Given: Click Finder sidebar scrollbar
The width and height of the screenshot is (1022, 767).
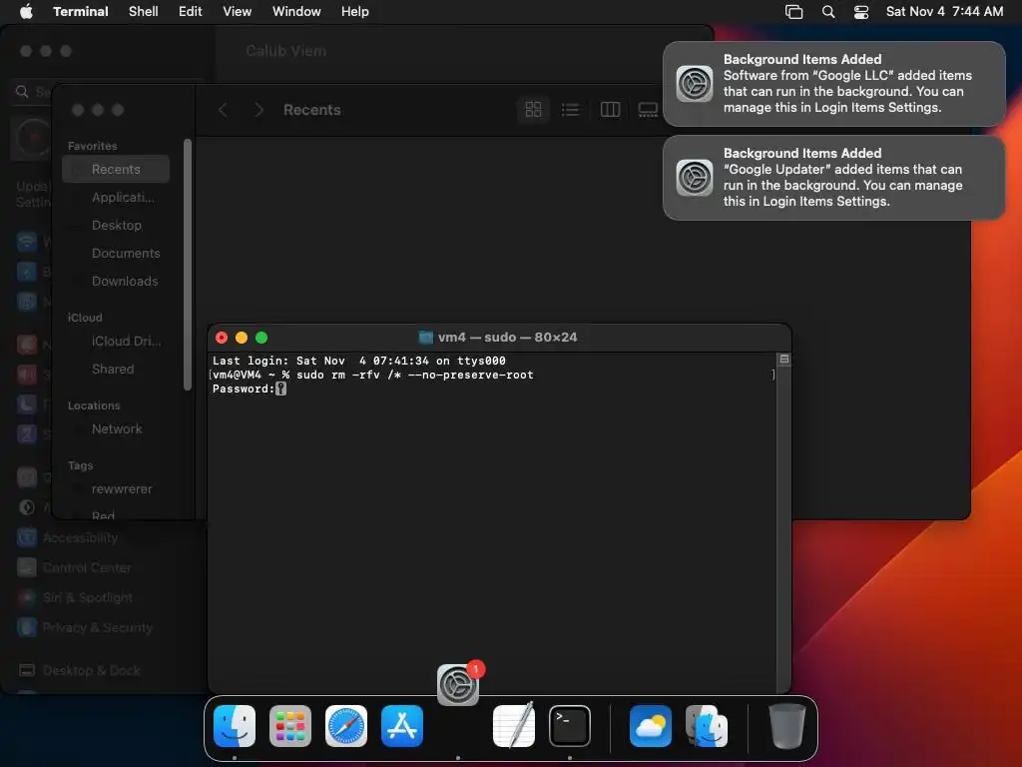Looking at the screenshot, I should 188,264.
